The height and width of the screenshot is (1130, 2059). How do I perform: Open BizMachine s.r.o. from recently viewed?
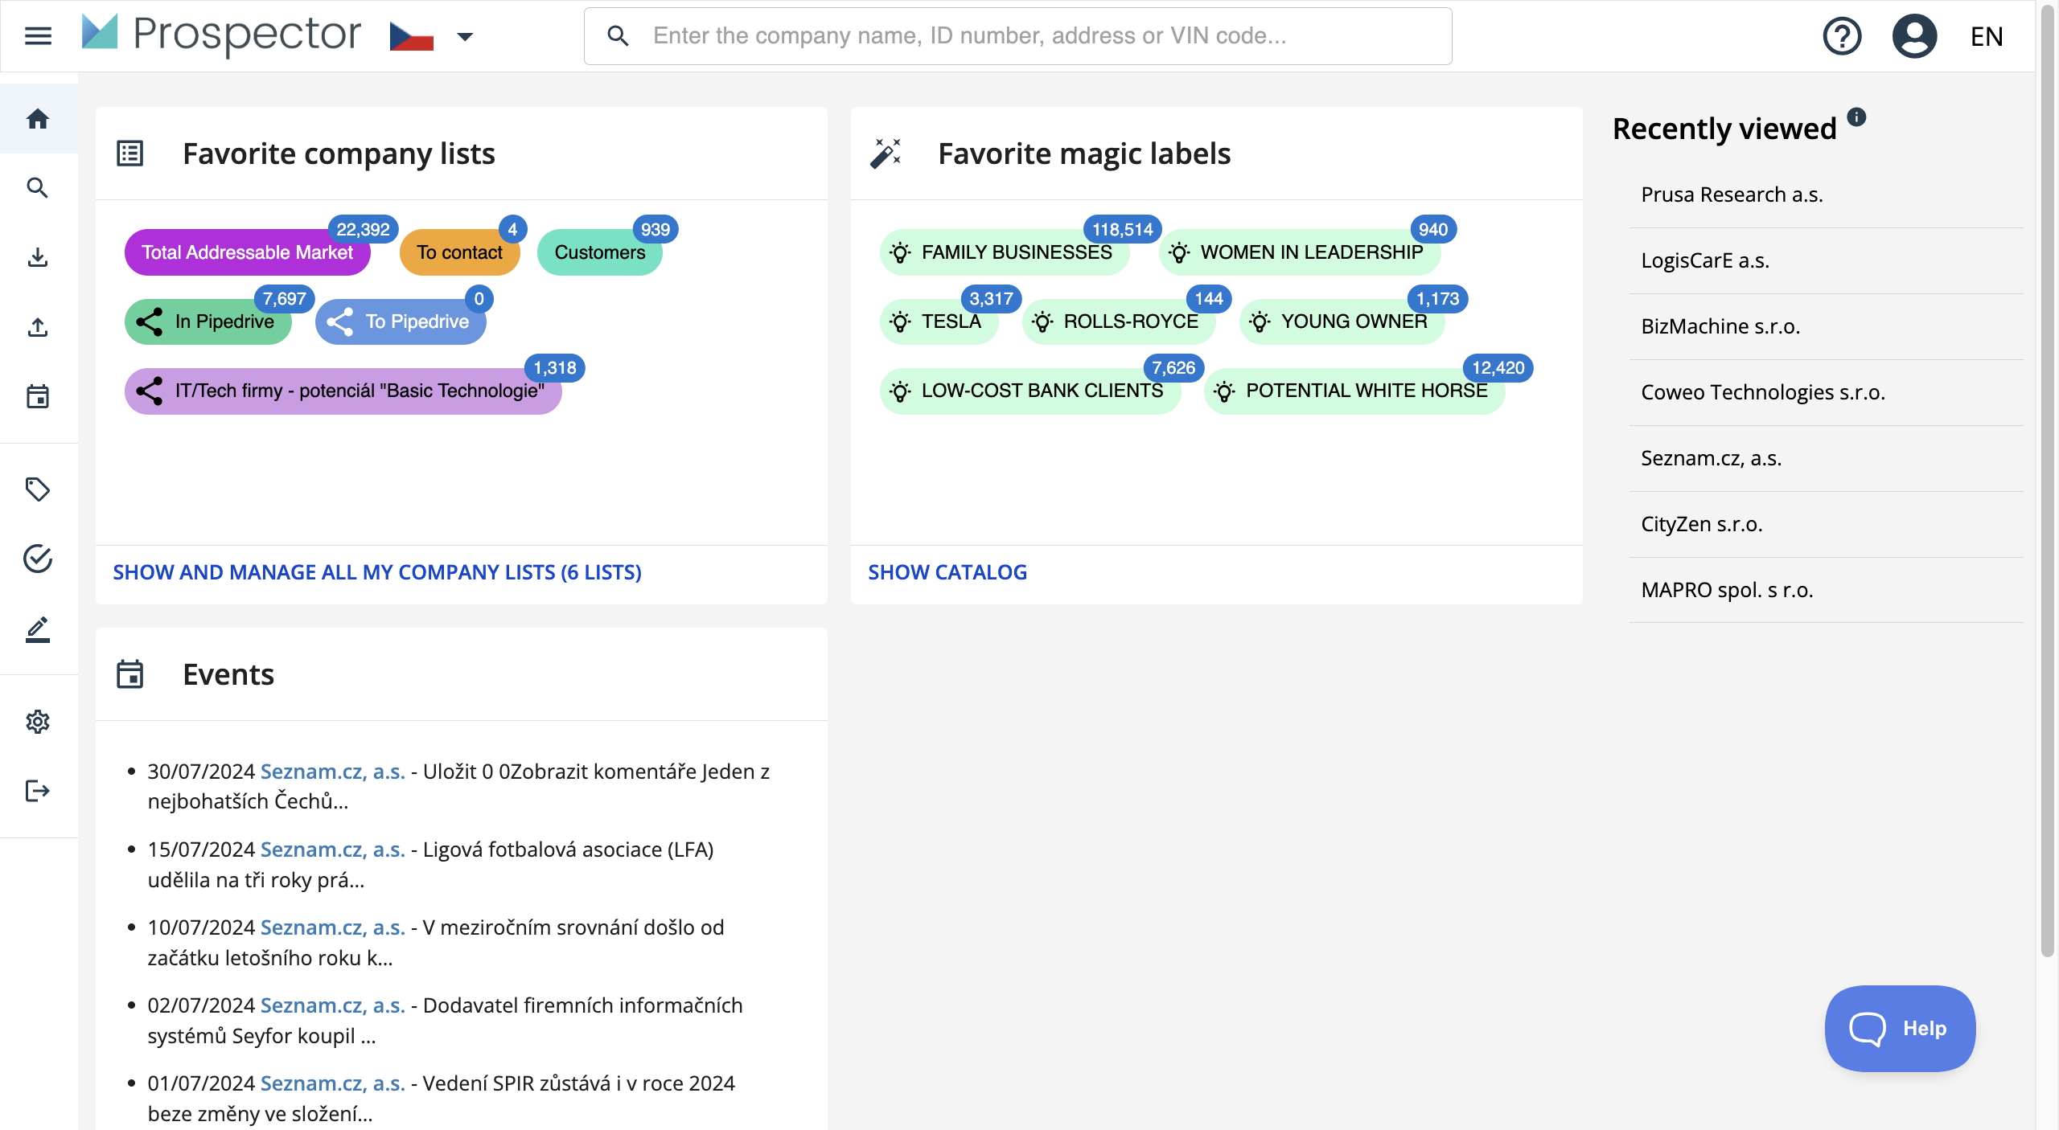point(1720,326)
